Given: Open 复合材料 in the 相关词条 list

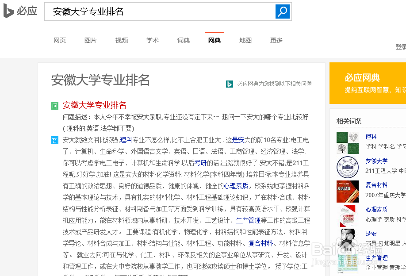Looking at the screenshot, I should [376, 185].
